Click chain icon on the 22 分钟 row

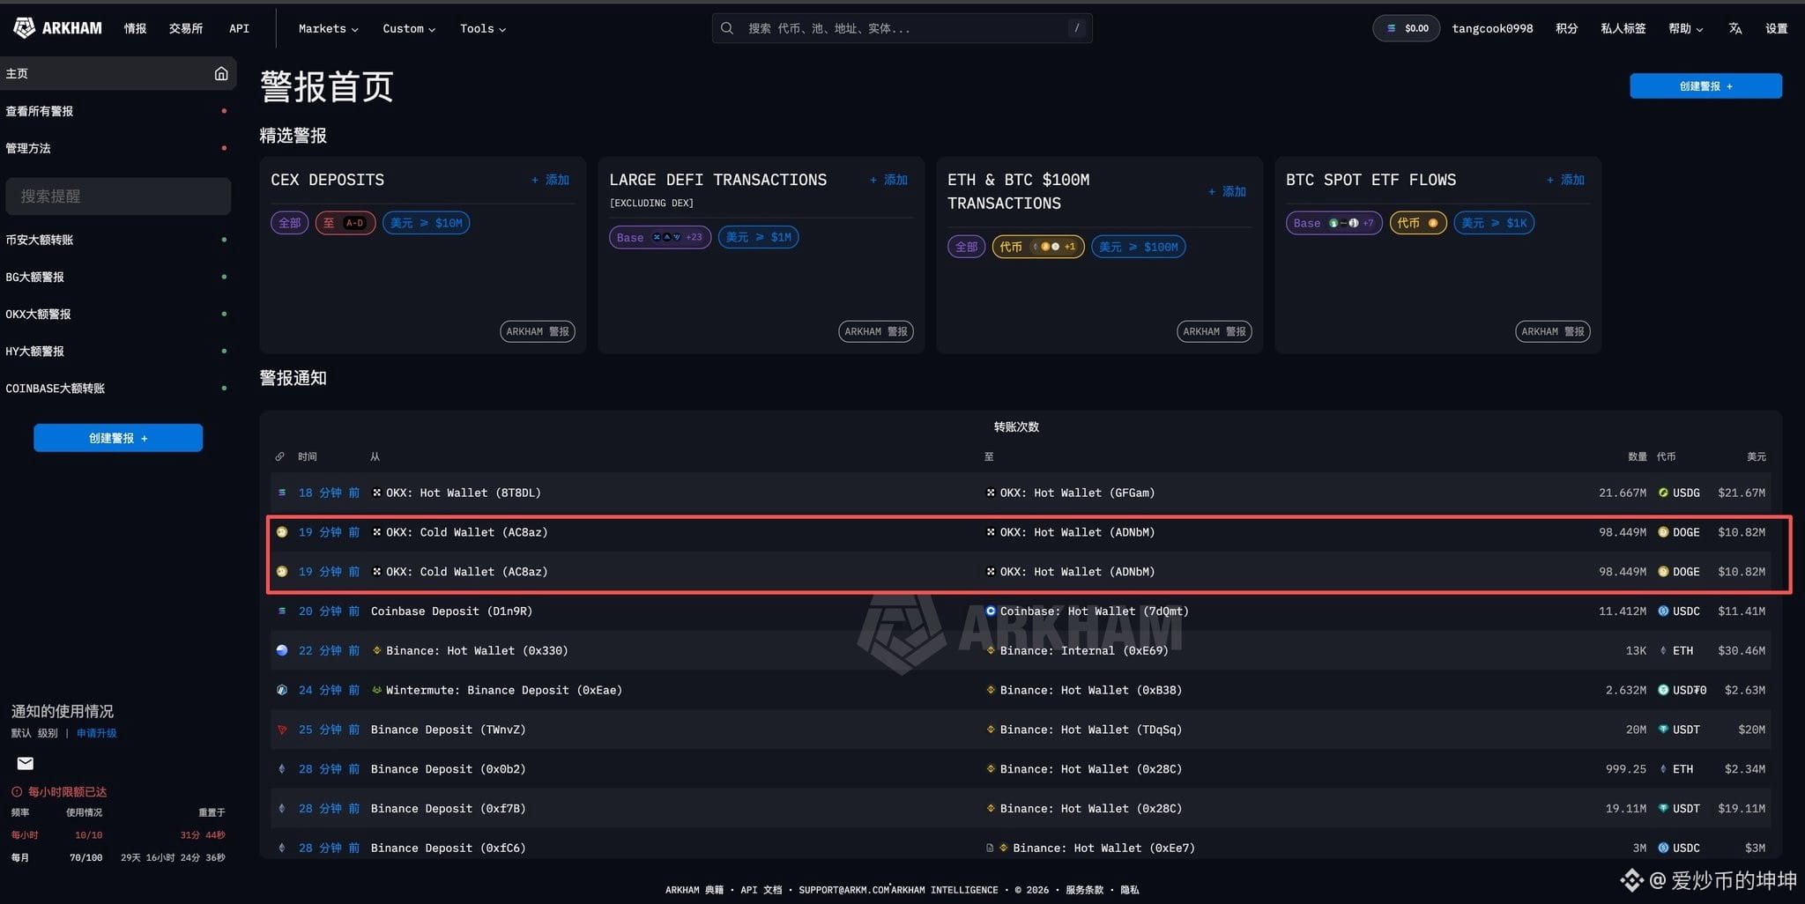click(282, 650)
